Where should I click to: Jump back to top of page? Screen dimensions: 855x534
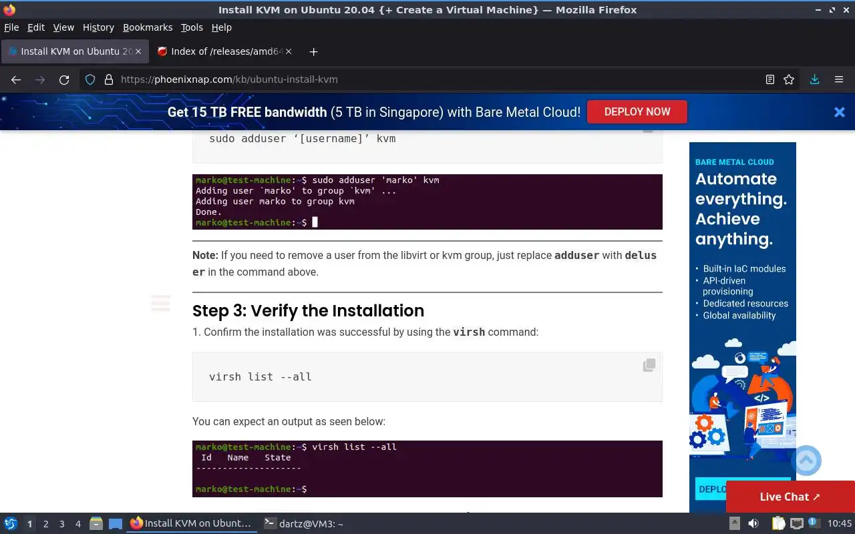pos(806,461)
